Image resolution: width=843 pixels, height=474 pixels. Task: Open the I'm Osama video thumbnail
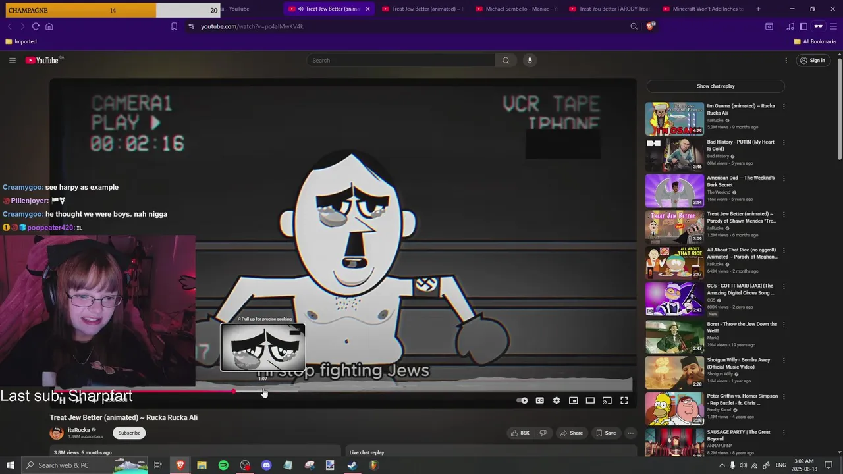pos(674,118)
